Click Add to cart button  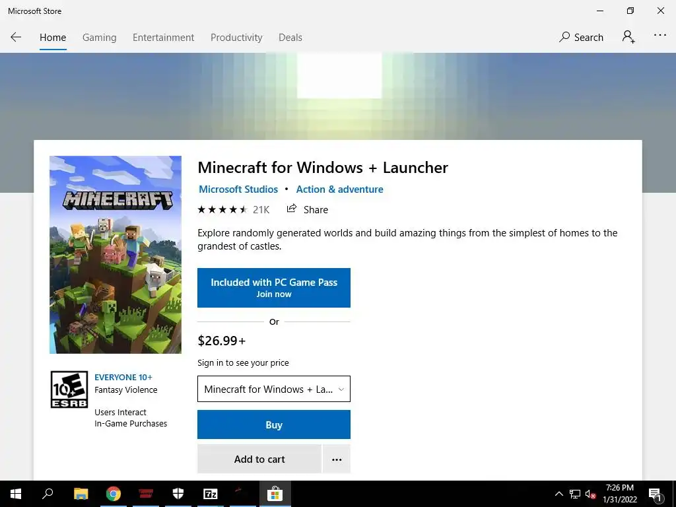click(x=259, y=459)
